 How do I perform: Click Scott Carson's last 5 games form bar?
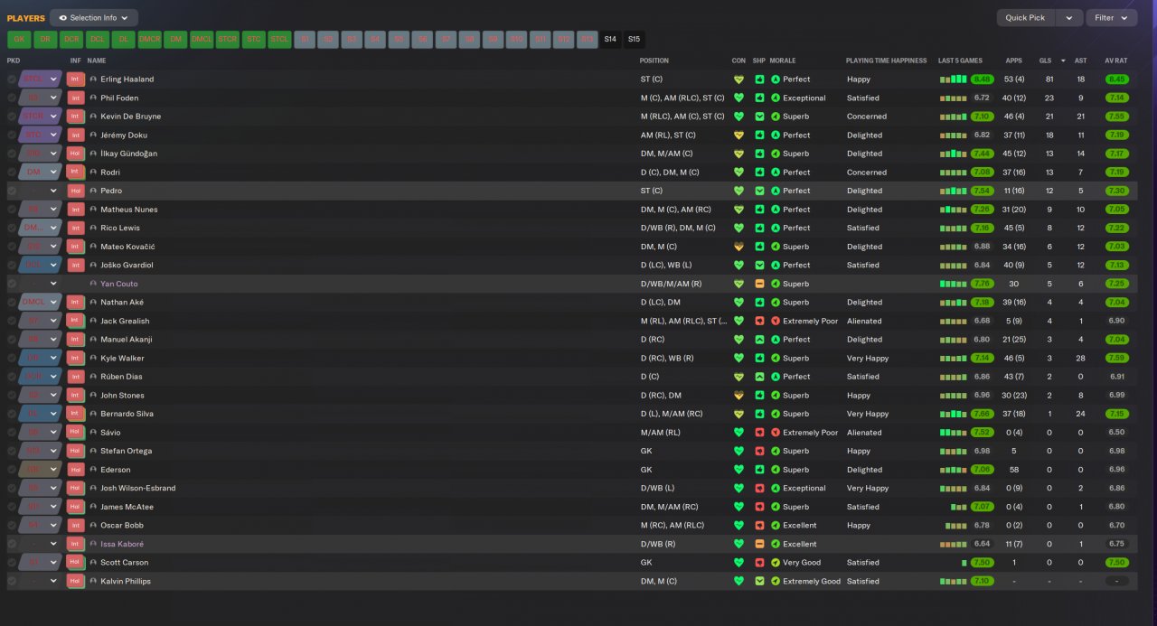click(x=963, y=563)
